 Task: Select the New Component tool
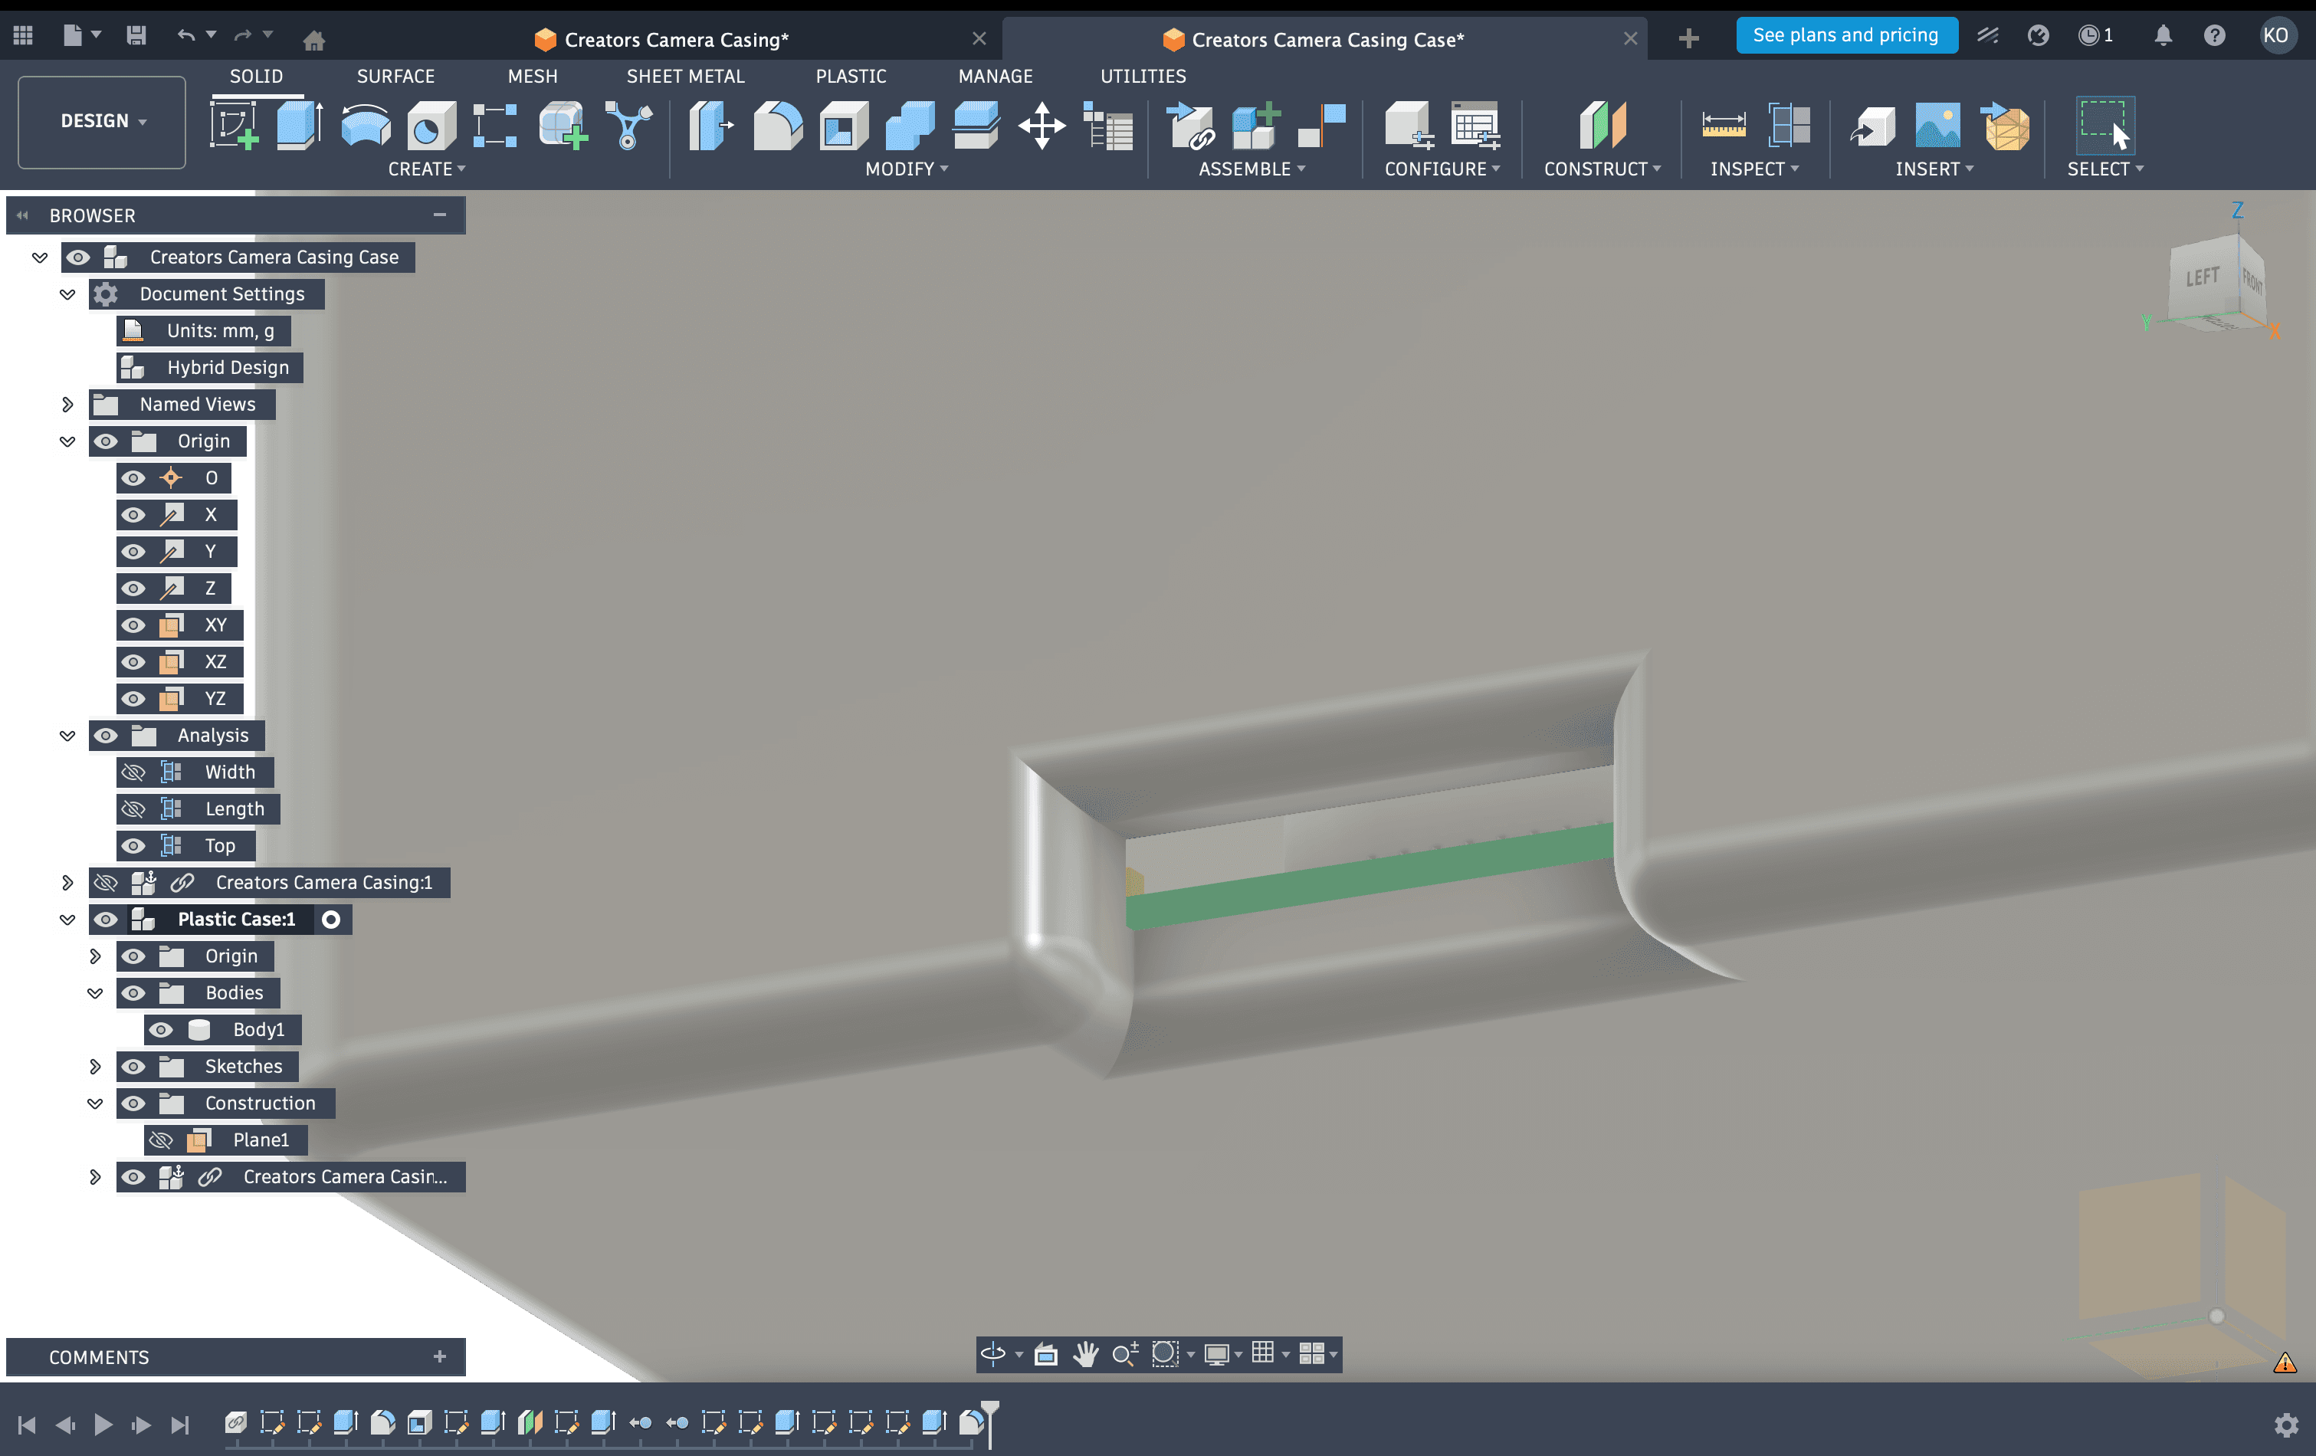pos(1256,126)
